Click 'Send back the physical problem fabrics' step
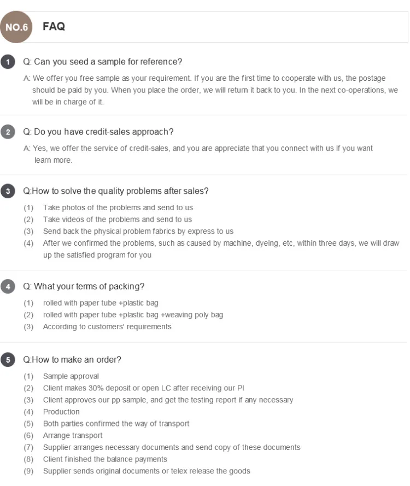The height and width of the screenshot is (486, 410). pyautogui.click(x=138, y=232)
